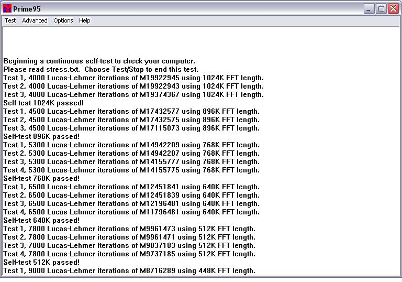Click the line "Beginning a continuous self-test to check your computer."
This screenshot has width=402, height=282.
(x=99, y=61)
